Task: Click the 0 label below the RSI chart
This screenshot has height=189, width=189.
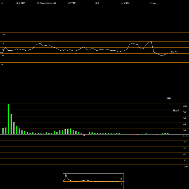Action: (2, 65)
